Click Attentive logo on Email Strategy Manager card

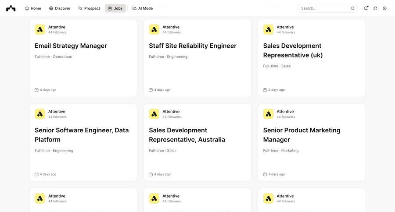click(40, 29)
